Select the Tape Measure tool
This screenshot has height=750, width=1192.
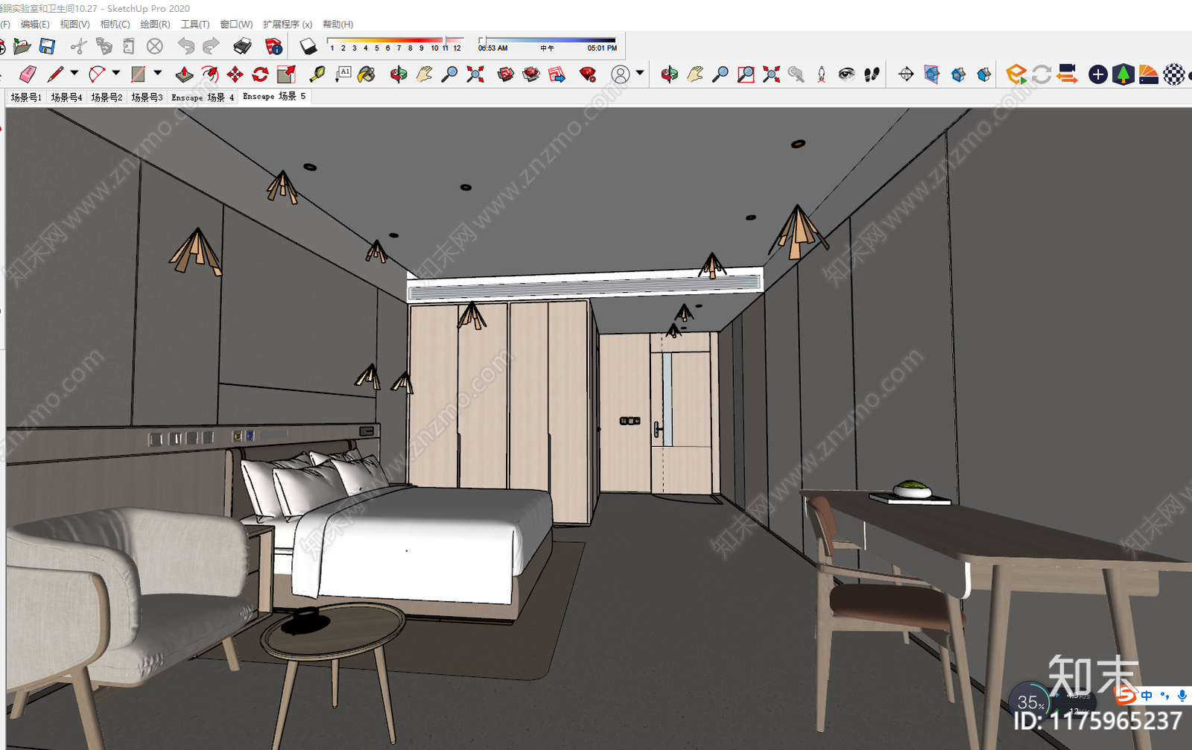coord(317,74)
